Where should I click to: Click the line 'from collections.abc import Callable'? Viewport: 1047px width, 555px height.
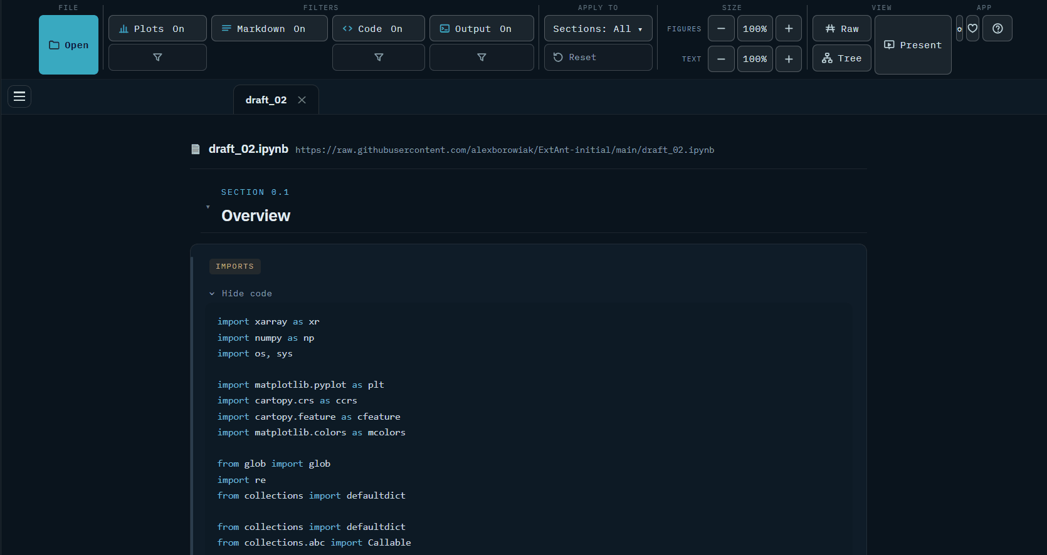(314, 543)
